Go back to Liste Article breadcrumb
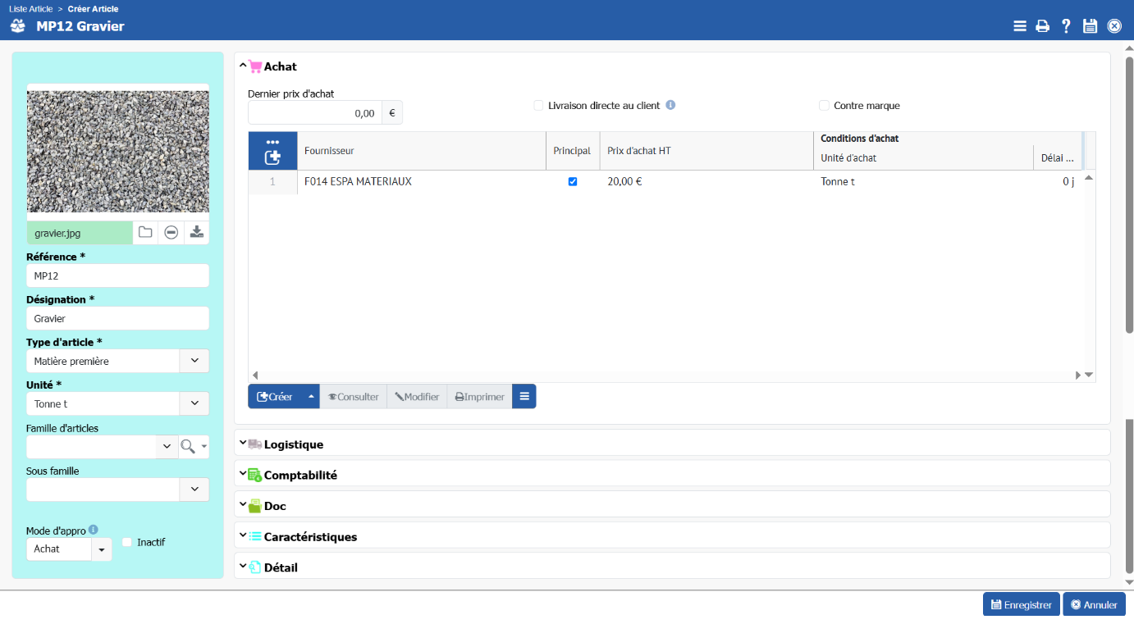 pyautogui.click(x=30, y=9)
